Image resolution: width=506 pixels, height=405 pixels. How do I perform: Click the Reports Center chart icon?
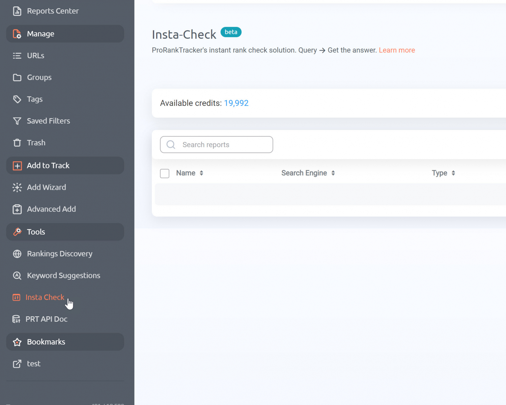pyautogui.click(x=17, y=11)
